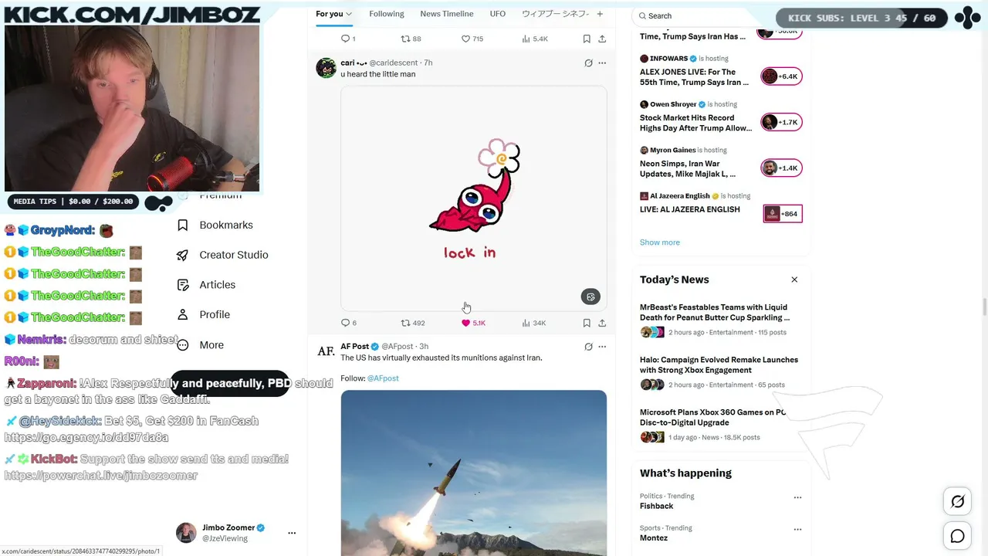Expand the More menu in the sidebar

[x=201, y=345]
